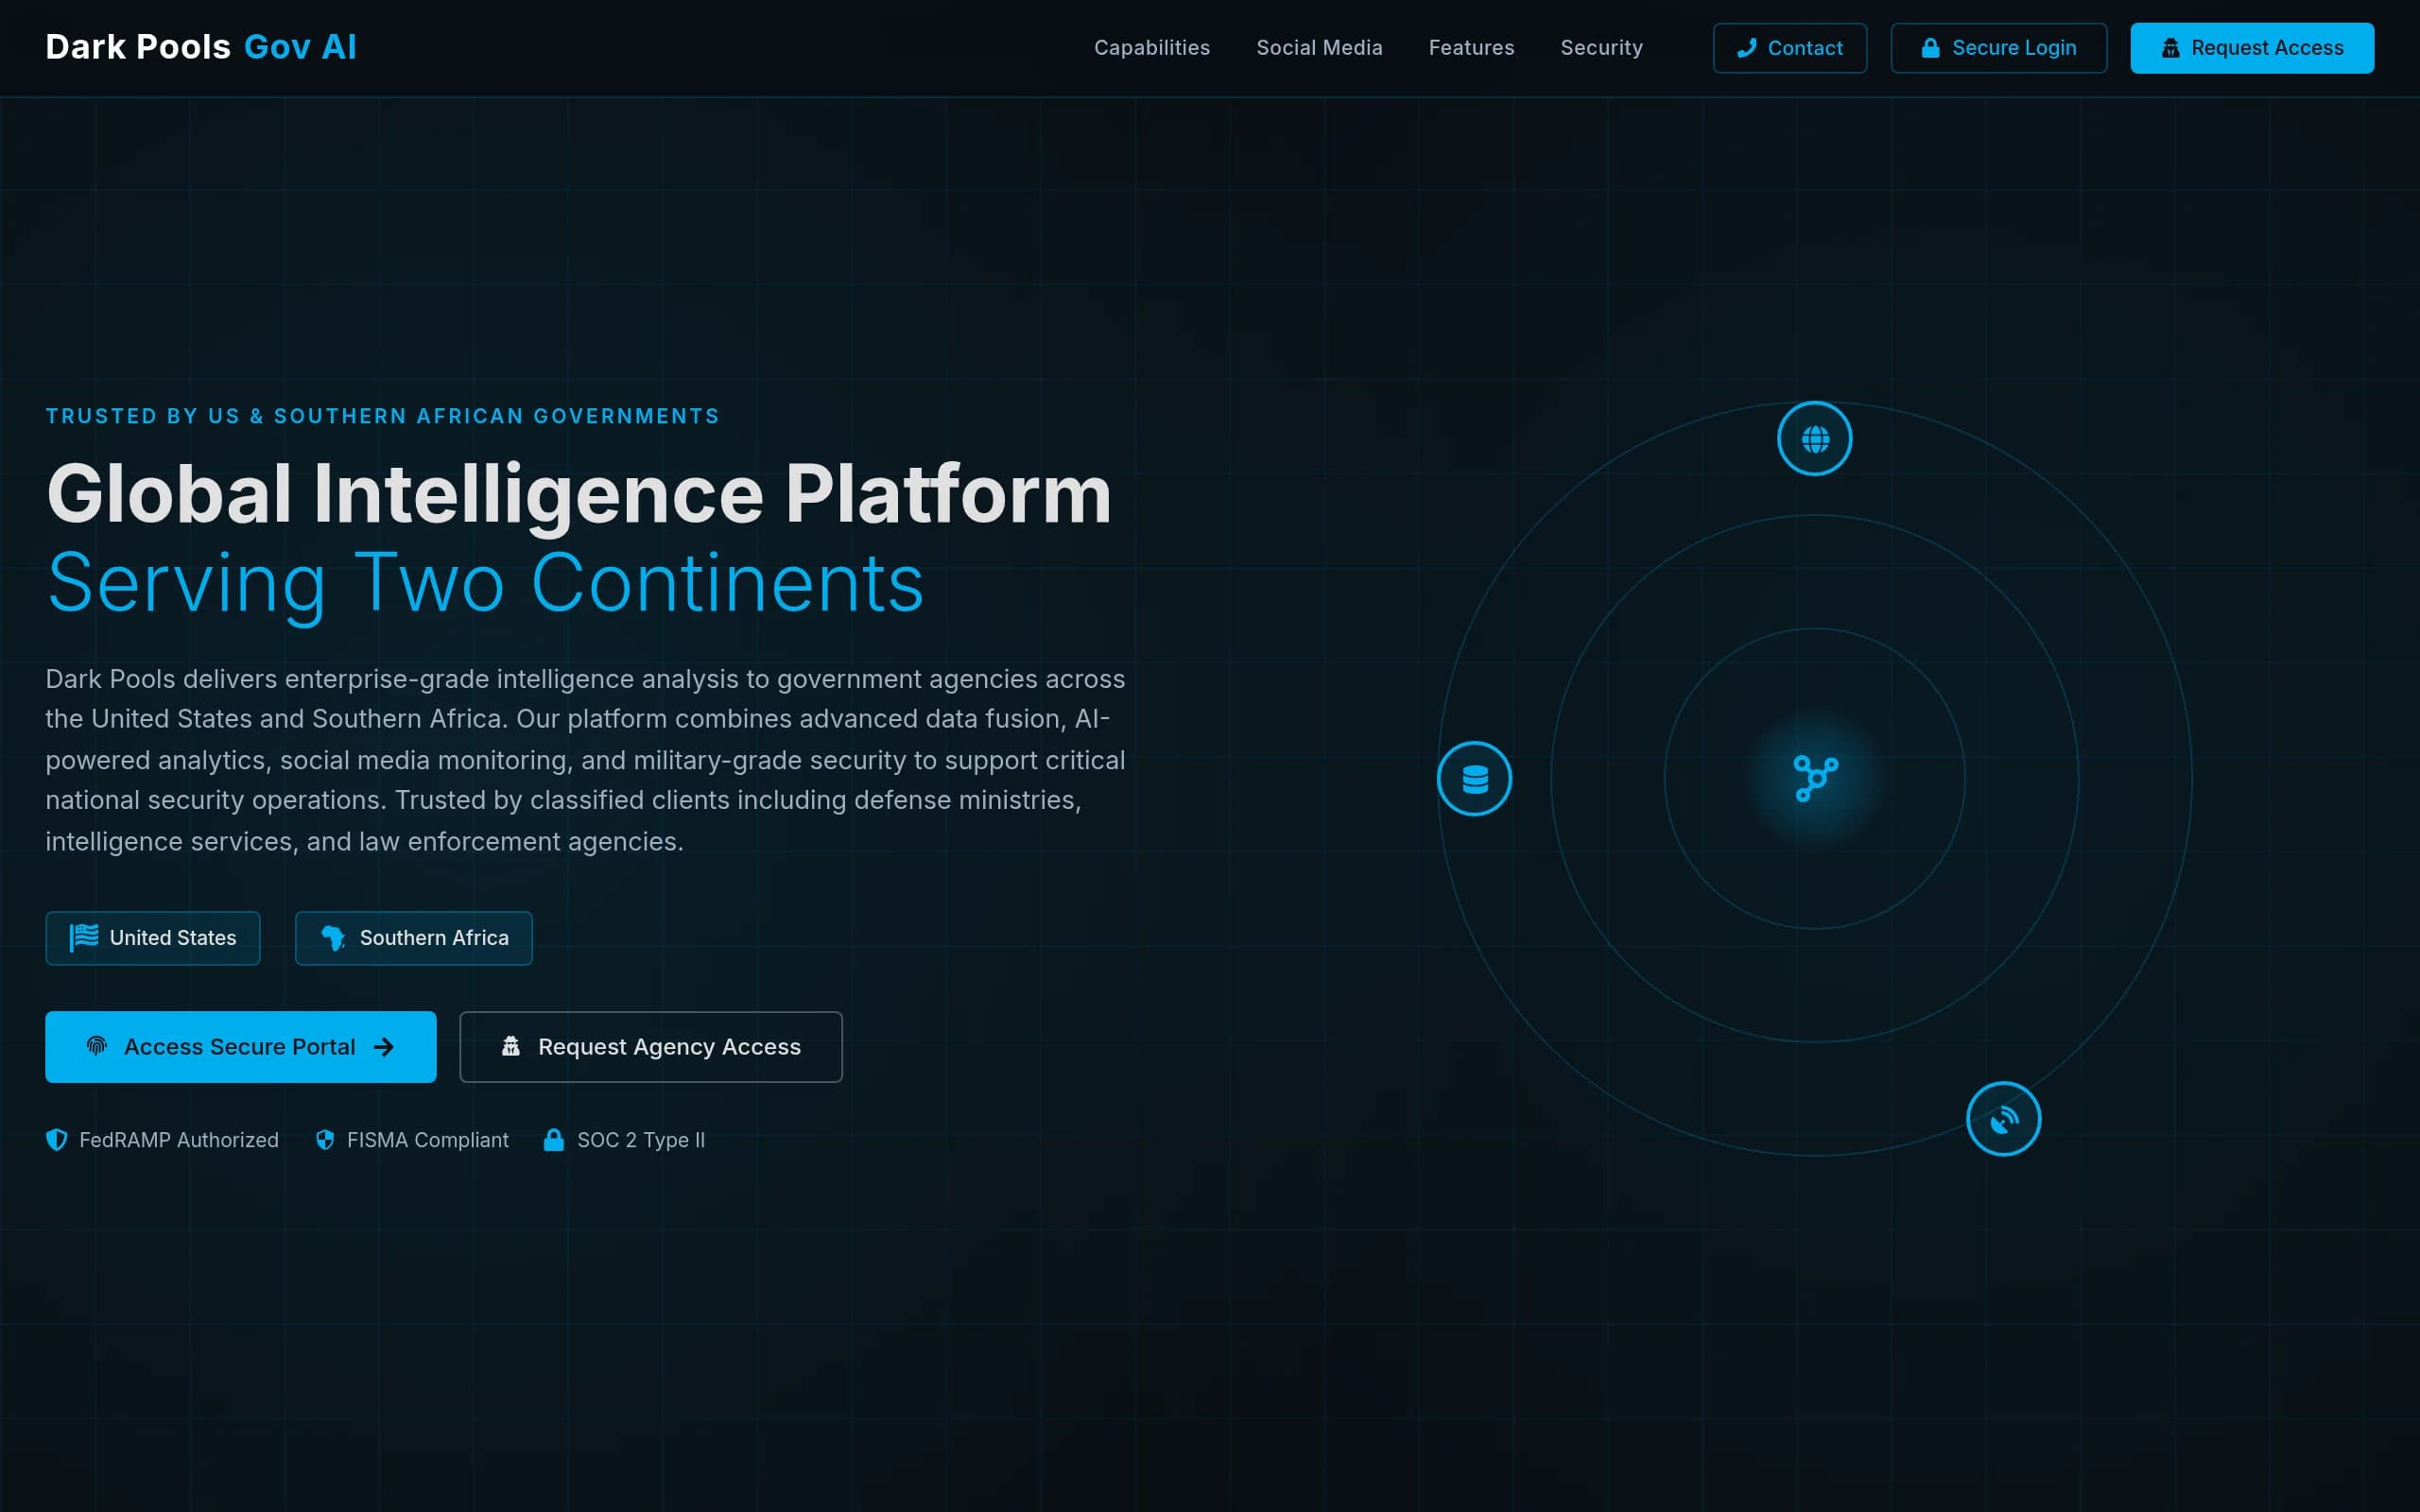Click the Global Intelligence Platform heading
This screenshot has width=2420, height=1512.
(579, 494)
